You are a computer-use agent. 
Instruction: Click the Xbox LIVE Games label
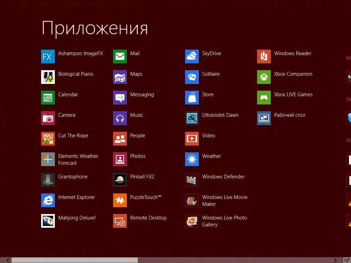[293, 95]
